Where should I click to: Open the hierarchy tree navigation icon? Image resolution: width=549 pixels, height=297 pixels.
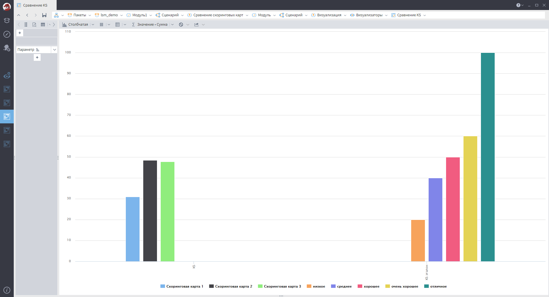click(56, 15)
